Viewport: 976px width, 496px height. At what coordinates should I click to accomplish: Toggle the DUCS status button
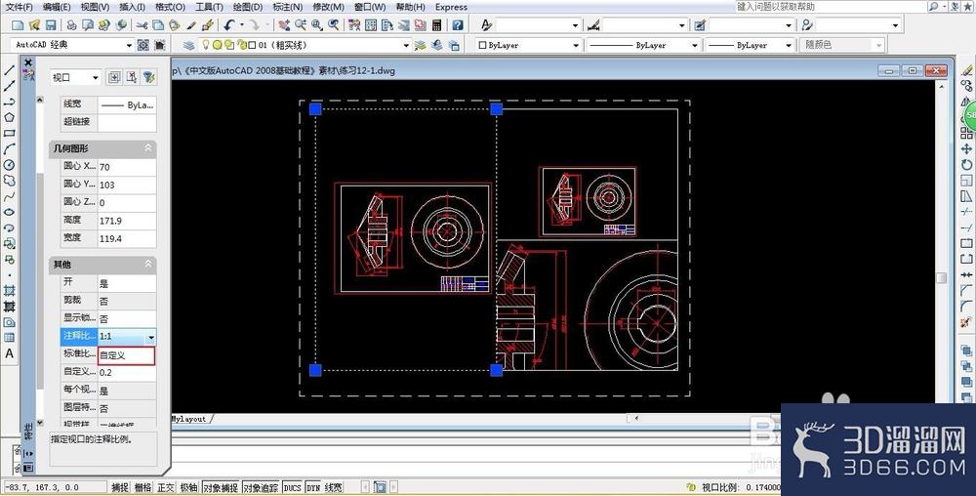pyautogui.click(x=292, y=487)
